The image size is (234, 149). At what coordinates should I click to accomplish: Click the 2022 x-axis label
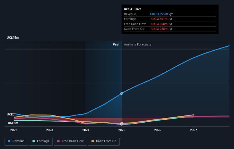tap(14, 130)
